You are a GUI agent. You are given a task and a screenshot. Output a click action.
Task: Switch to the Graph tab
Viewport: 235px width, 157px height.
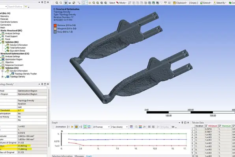(x=89, y=156)
